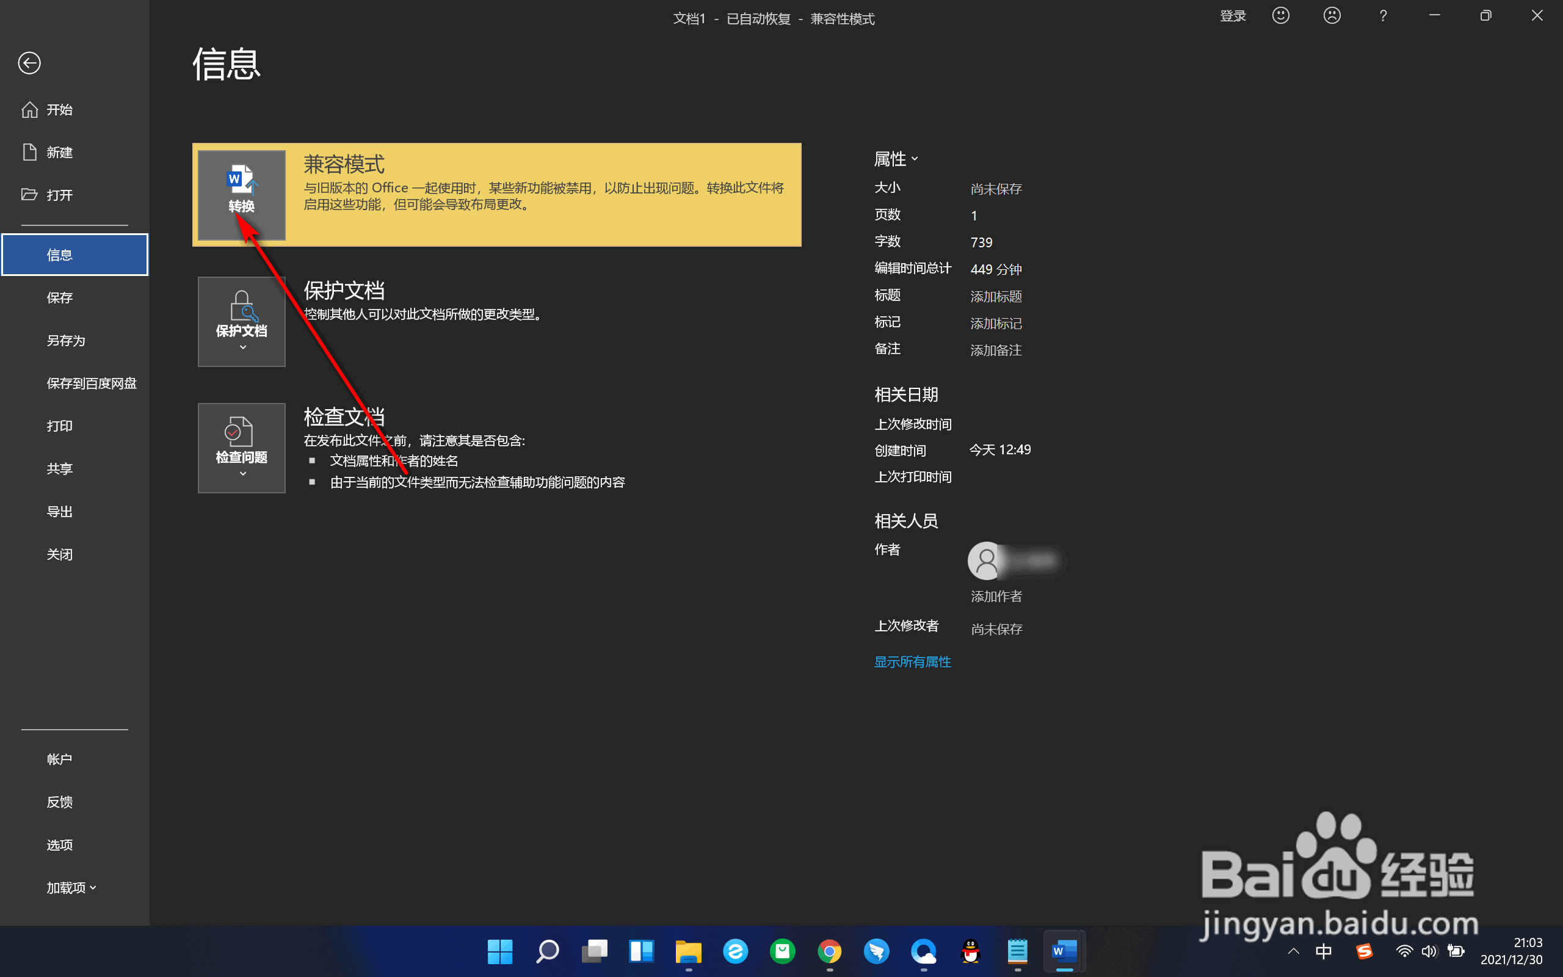
Task: Open the Share (共享) page
Action: click(x=75, y=468)
